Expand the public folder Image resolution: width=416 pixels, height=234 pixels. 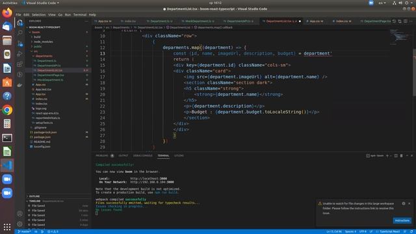point(38,46)
